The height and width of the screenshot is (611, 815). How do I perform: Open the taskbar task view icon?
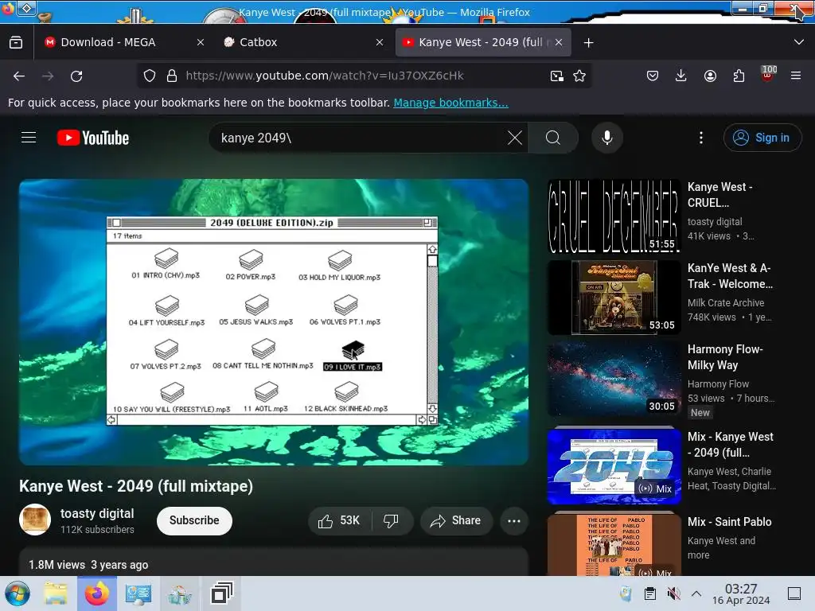(x=221, y=593)
